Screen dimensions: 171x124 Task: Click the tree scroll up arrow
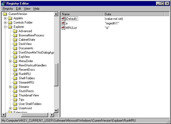tap(56, 14)
